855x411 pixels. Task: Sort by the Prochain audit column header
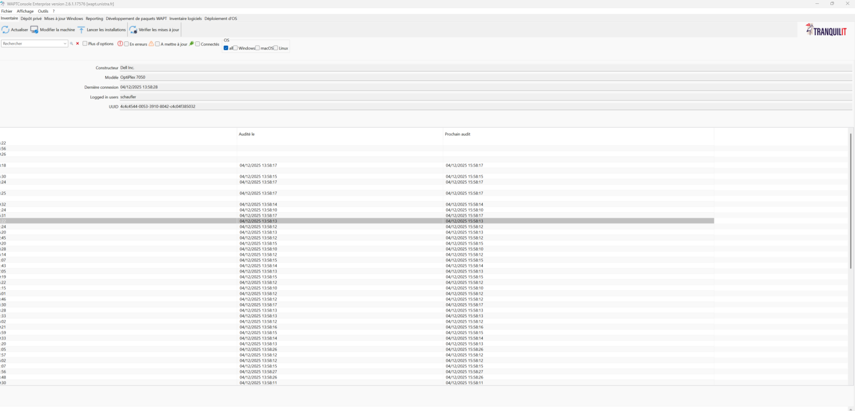[457, 134]
